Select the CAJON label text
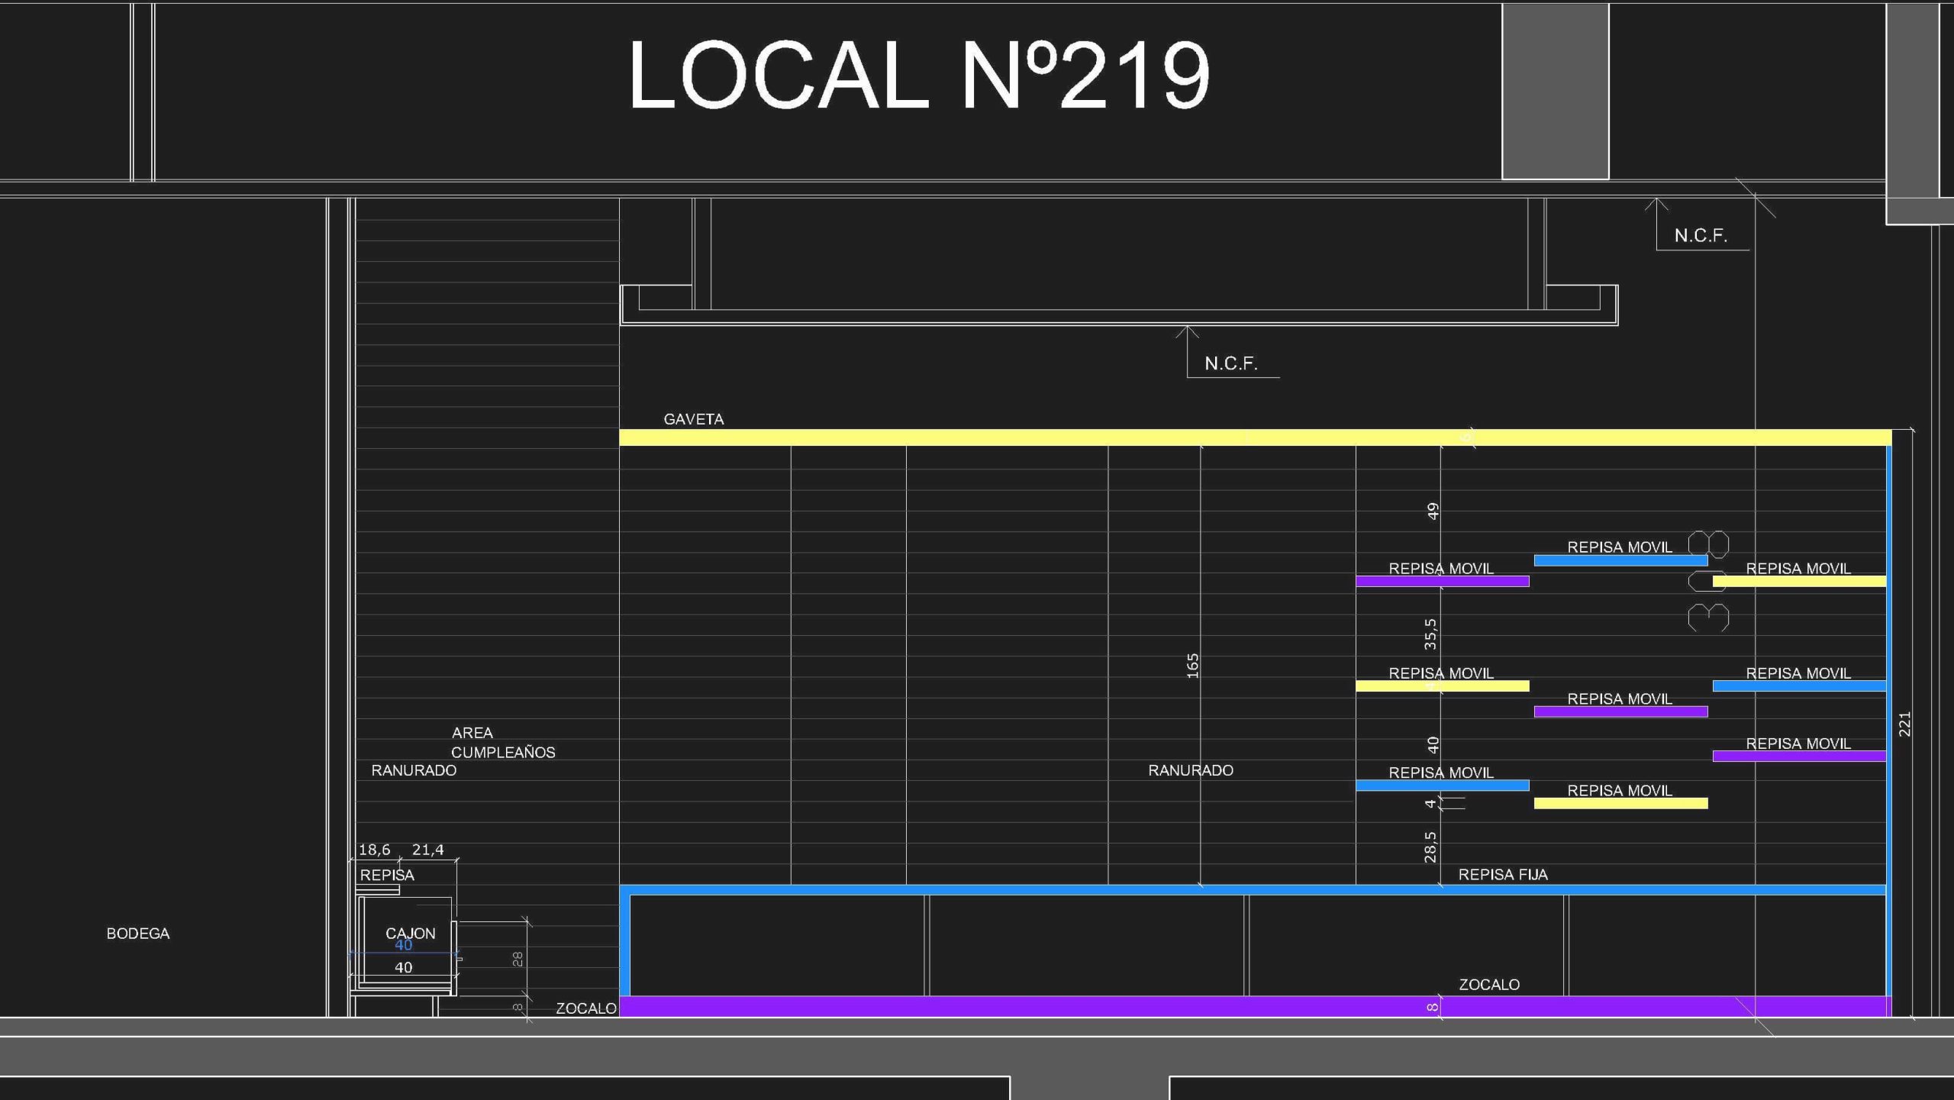Screen dimensions: 1954x1100 pyautogui.click(x=410, y=933)
